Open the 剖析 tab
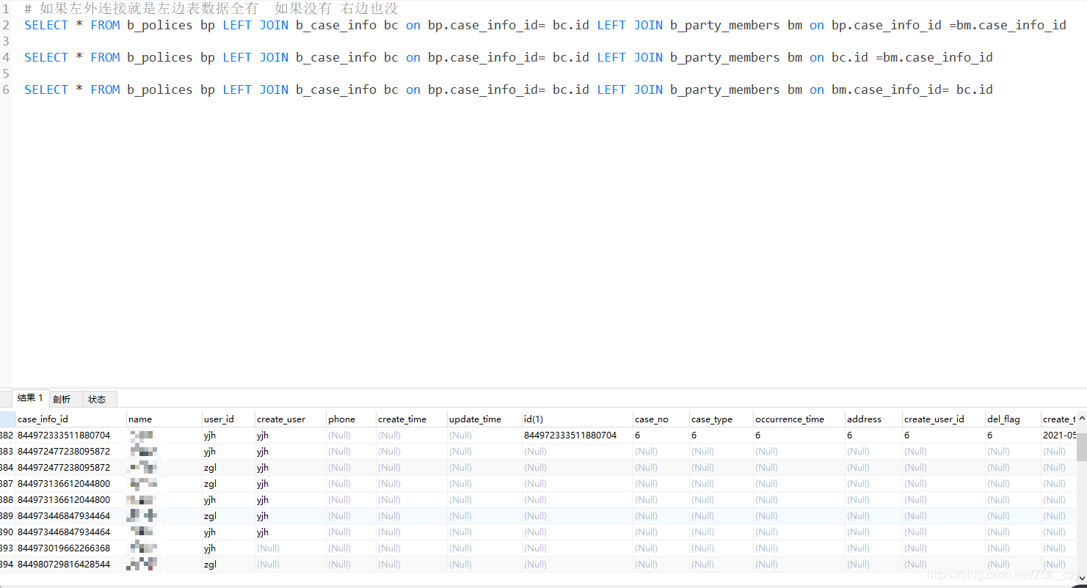This screenshot has height=588, width=1087. 62,399
